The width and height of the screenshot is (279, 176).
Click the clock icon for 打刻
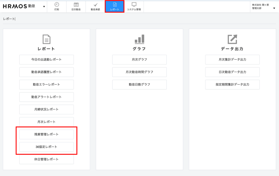click(x=57, y=5)
